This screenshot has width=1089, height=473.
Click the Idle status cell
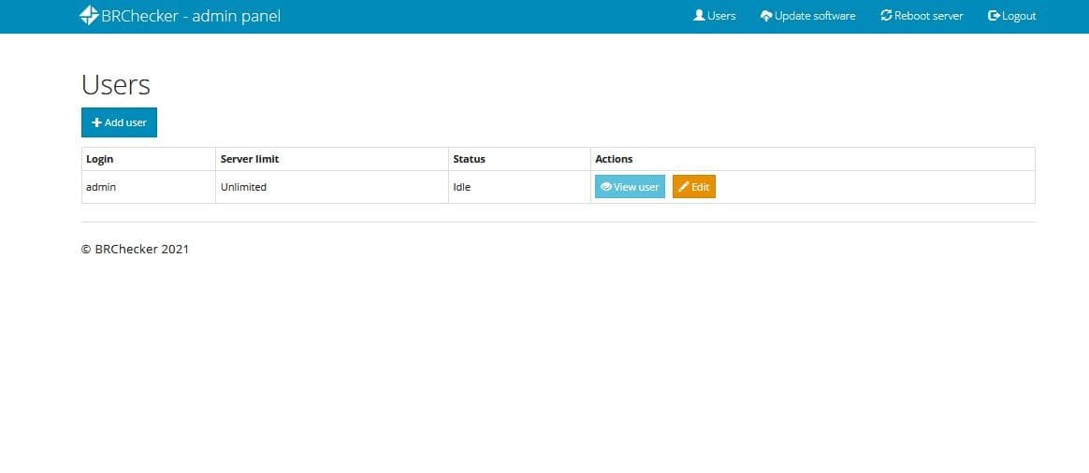(x=519, y=187)
